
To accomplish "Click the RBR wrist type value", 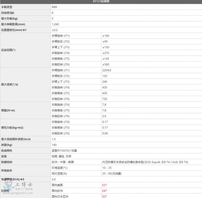I will (54, 7).
